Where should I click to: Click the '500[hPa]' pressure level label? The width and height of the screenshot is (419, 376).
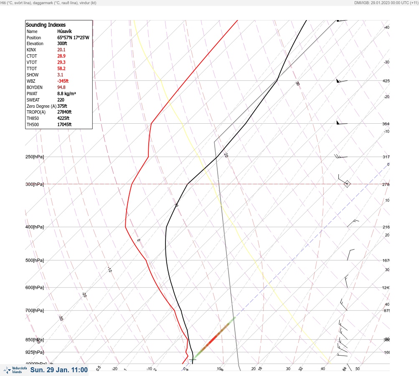[35, 260]
